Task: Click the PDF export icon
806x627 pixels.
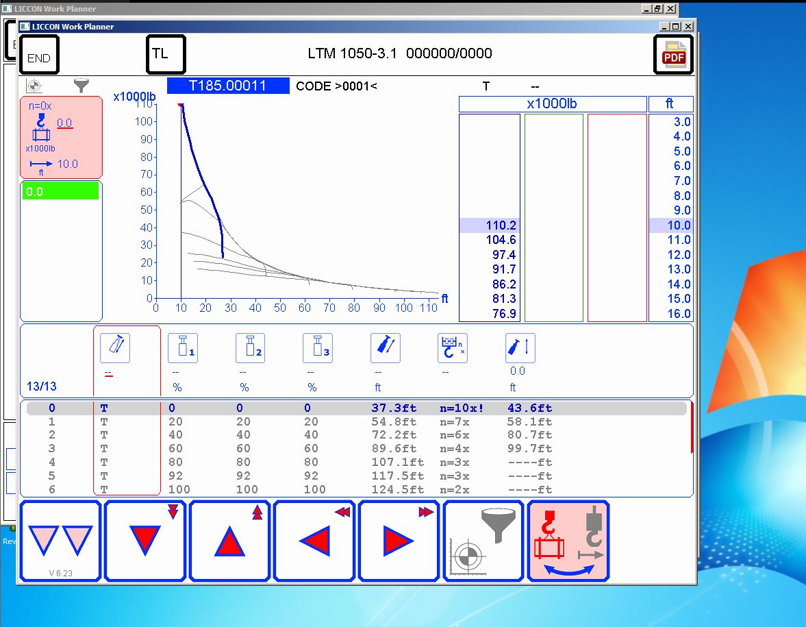Action: coord(673,55)
